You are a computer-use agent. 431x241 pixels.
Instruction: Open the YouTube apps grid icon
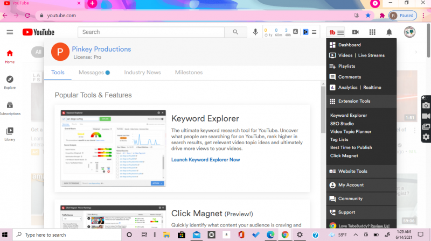(372, 32)
